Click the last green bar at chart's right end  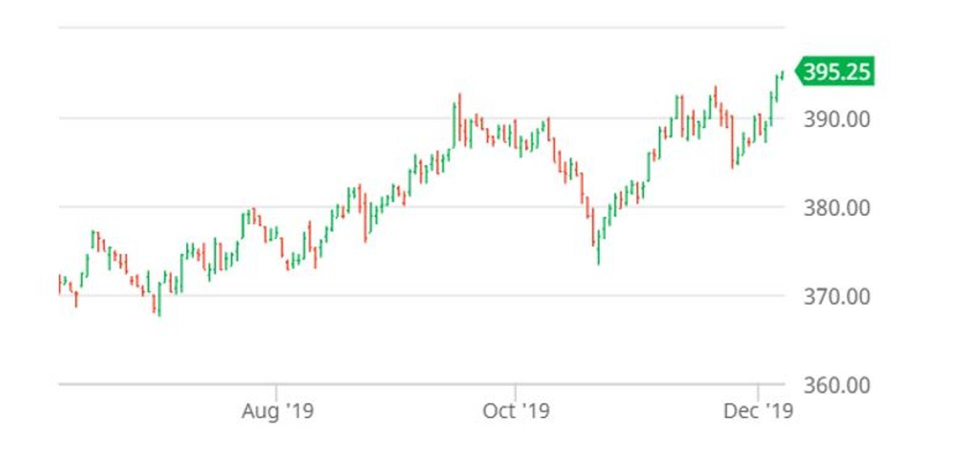[x=782, y=74]
